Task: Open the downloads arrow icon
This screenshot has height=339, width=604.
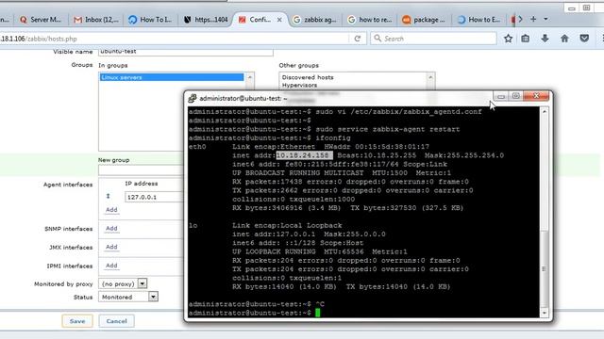Action: (545, 39)
